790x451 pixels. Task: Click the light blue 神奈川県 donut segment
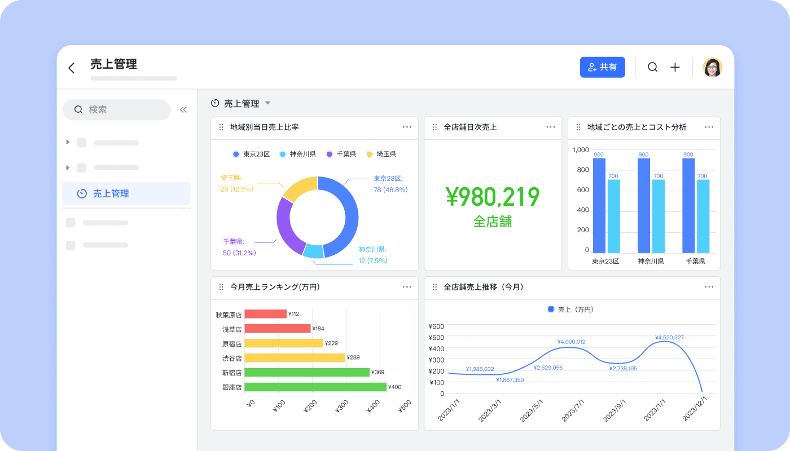(313, 251)
